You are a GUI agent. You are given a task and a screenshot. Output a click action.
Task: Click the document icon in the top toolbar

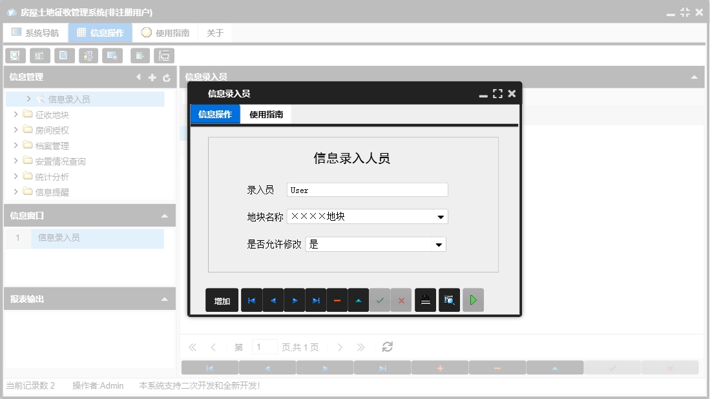(x=64, y=56)
